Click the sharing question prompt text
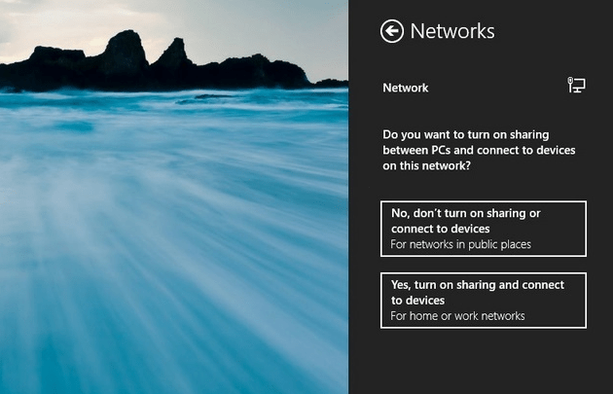This screenshot has width=613, height=394. point(479,150)
